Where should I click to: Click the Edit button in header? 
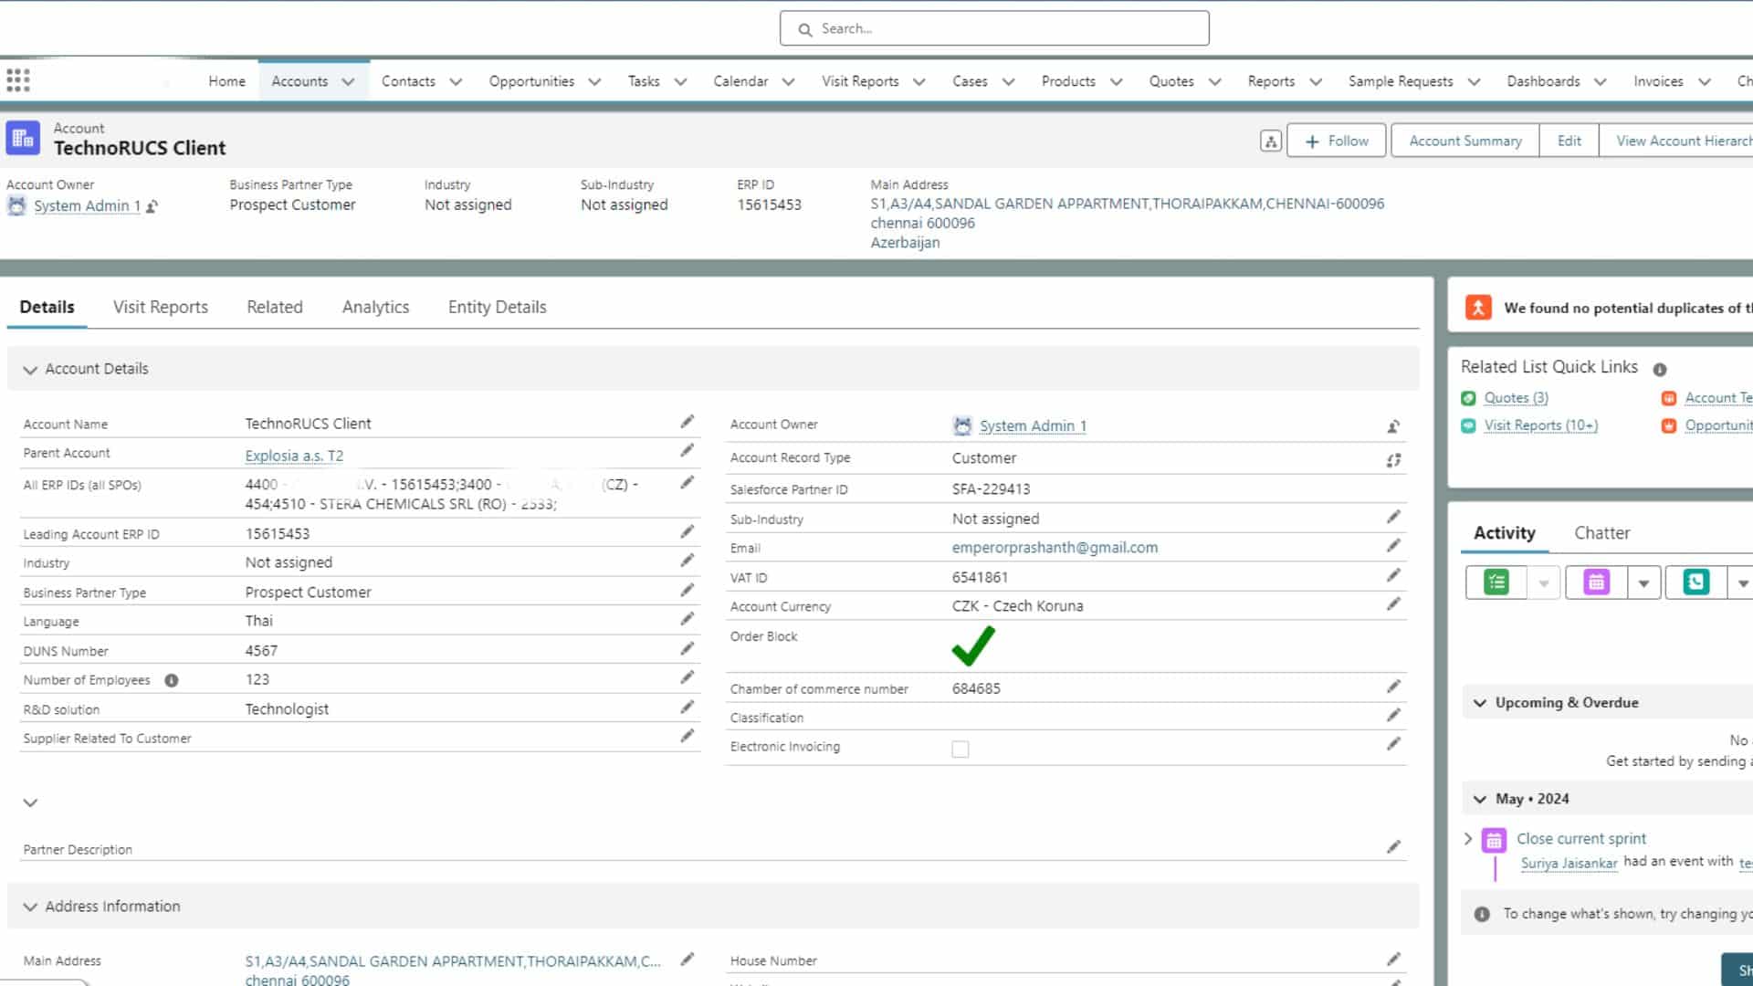point(1569,141)
